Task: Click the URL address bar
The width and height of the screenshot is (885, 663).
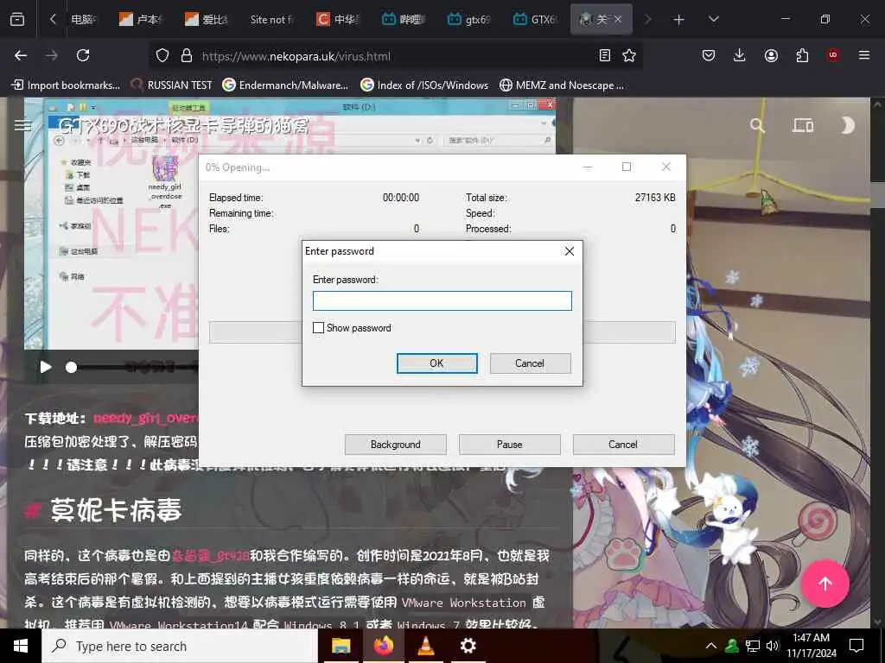Action: point(395,56)
